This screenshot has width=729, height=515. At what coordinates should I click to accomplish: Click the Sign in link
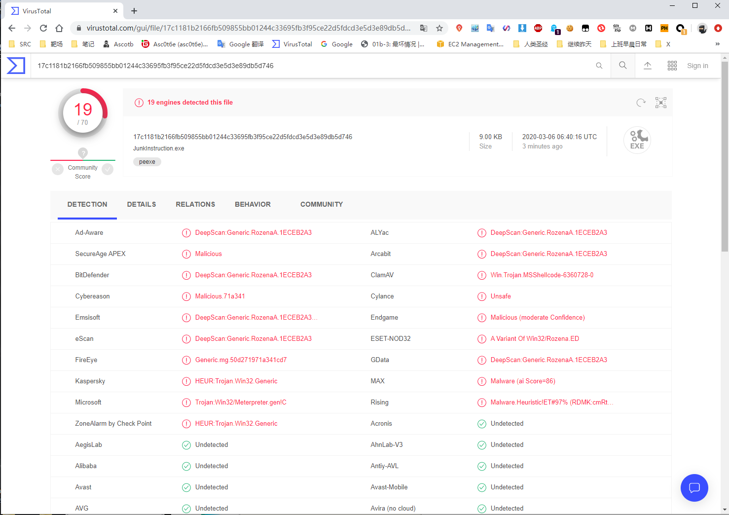pos(697,66)
